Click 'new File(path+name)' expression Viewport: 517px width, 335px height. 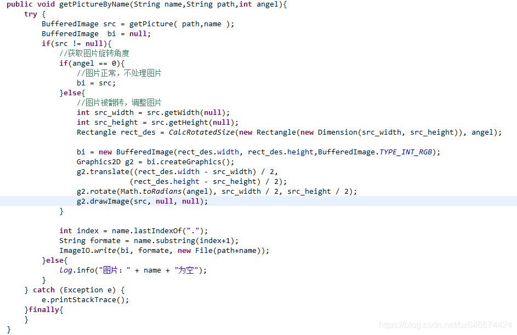click(x=221, y=251)
